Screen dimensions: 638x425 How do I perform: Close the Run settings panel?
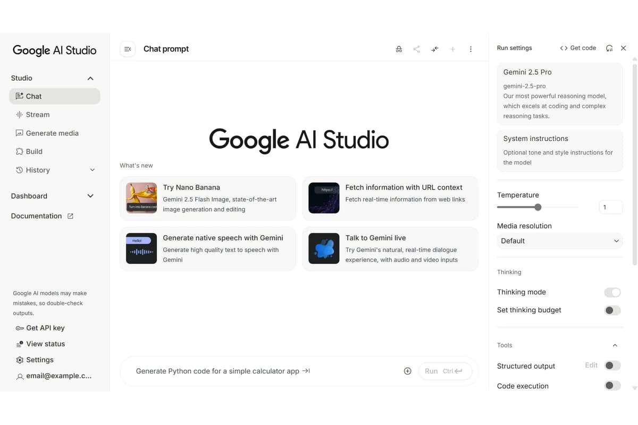click(624, 48)
